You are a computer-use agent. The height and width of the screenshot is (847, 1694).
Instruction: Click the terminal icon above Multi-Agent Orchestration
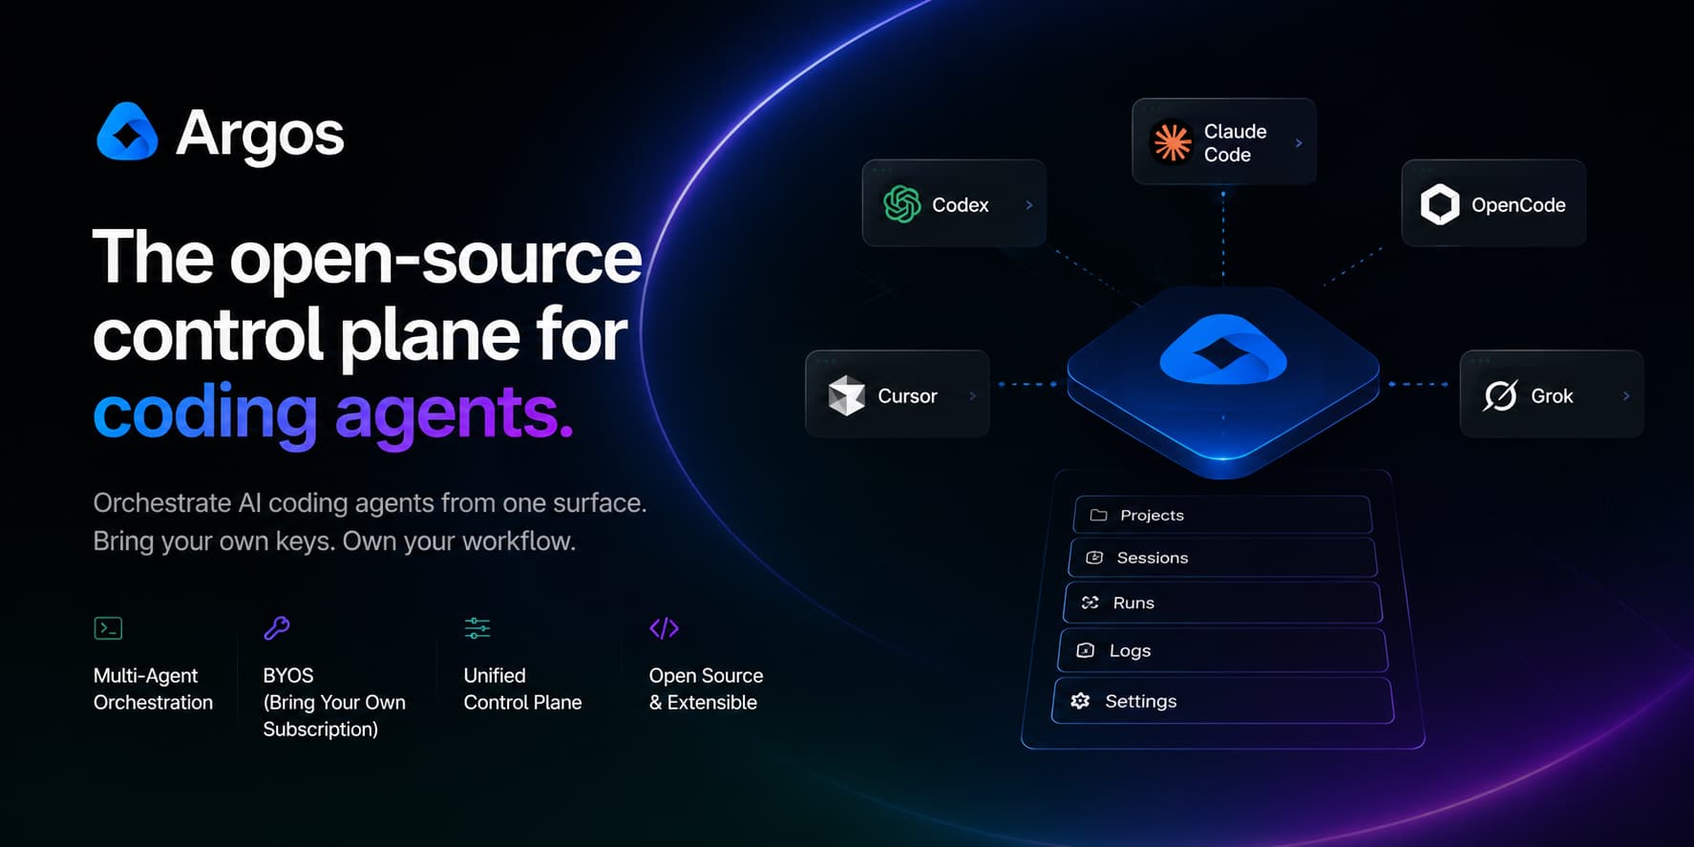(x=108, y=628)
